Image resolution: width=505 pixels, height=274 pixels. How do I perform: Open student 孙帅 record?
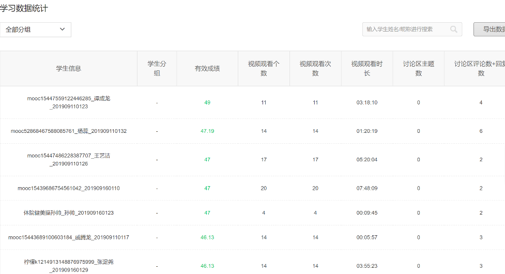[69, 213]
